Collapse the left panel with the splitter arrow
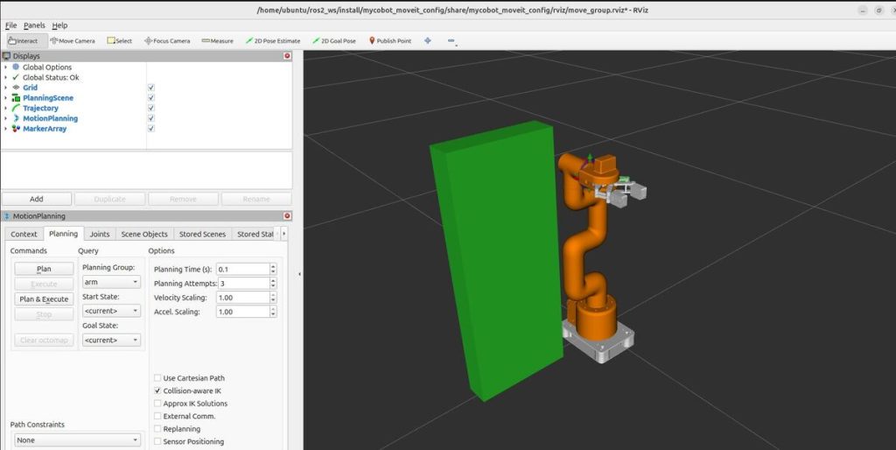The width and height of the screenshot is (896, 450). point(299,274)
